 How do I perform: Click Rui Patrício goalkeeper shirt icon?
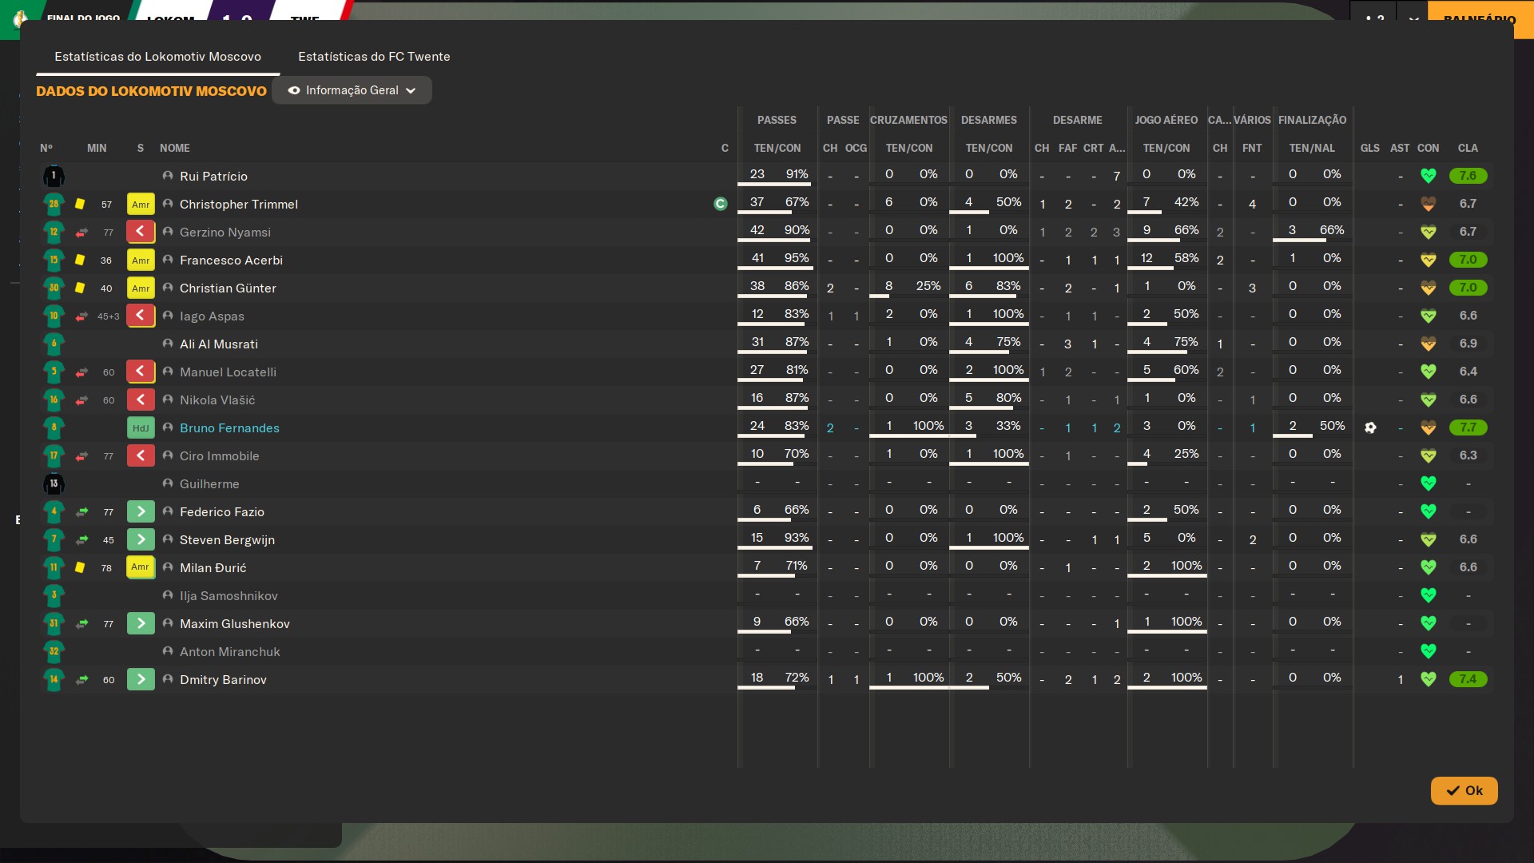54,176
